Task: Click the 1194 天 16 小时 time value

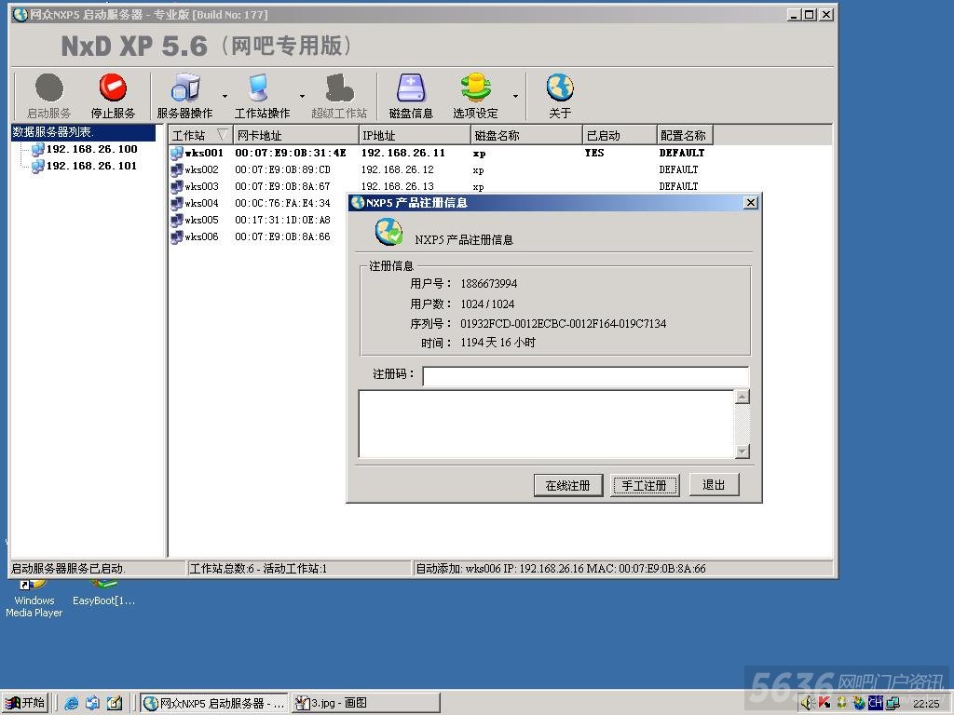Action: pyautogui.click(x=498, y=343)
